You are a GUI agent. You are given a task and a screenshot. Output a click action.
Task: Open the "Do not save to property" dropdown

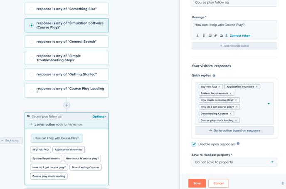coord(234,162)
